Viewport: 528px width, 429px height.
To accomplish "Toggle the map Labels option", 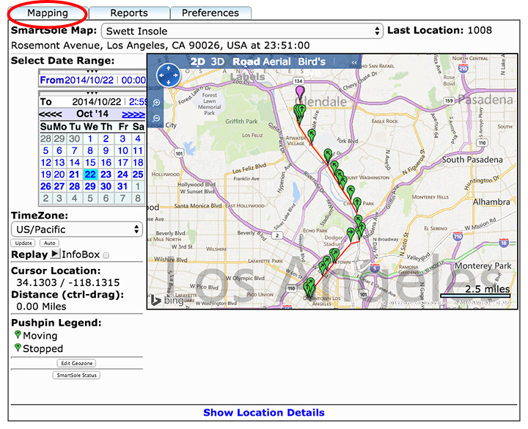I will (248, 77).
